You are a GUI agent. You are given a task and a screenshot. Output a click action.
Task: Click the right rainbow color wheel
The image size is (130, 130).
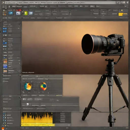43,86
